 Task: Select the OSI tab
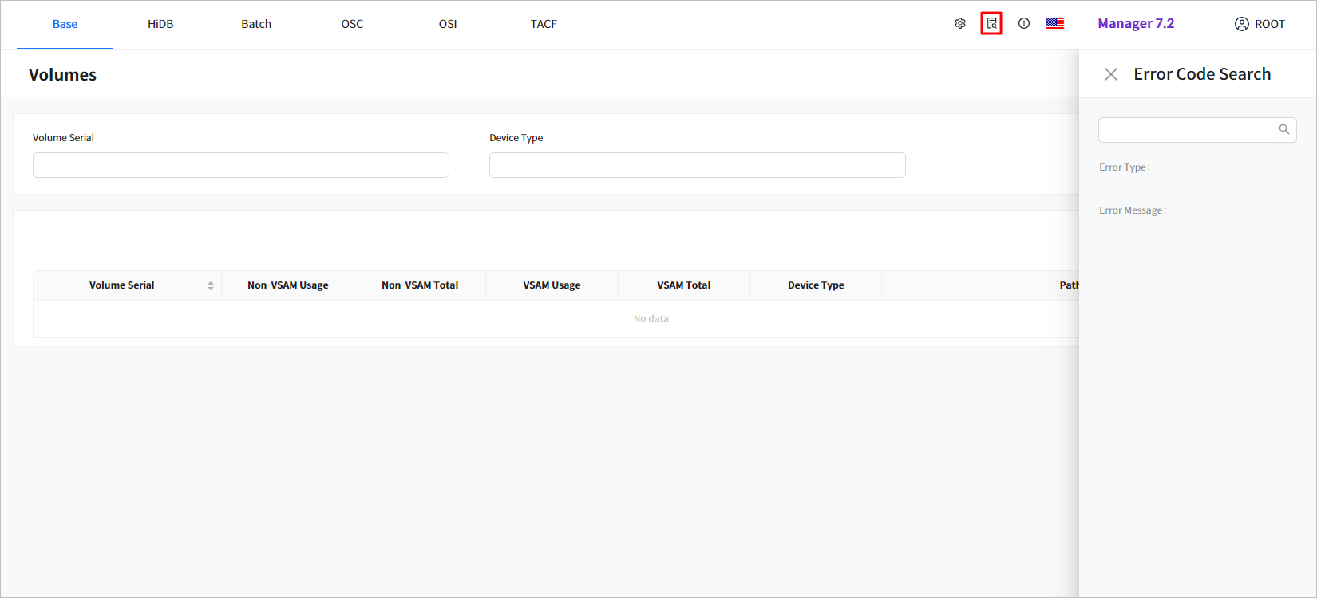click(x=448, y=24)
